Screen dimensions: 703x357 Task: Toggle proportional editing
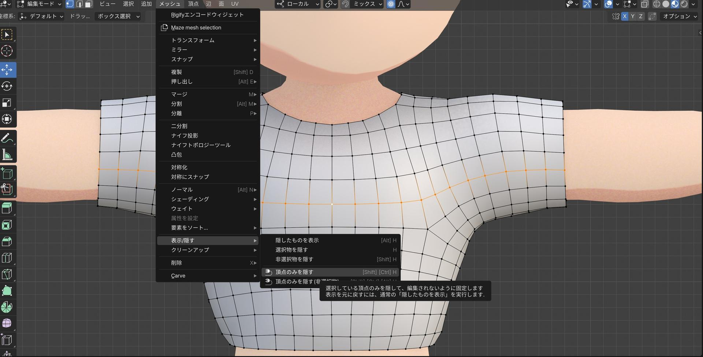tap(391, 4)
